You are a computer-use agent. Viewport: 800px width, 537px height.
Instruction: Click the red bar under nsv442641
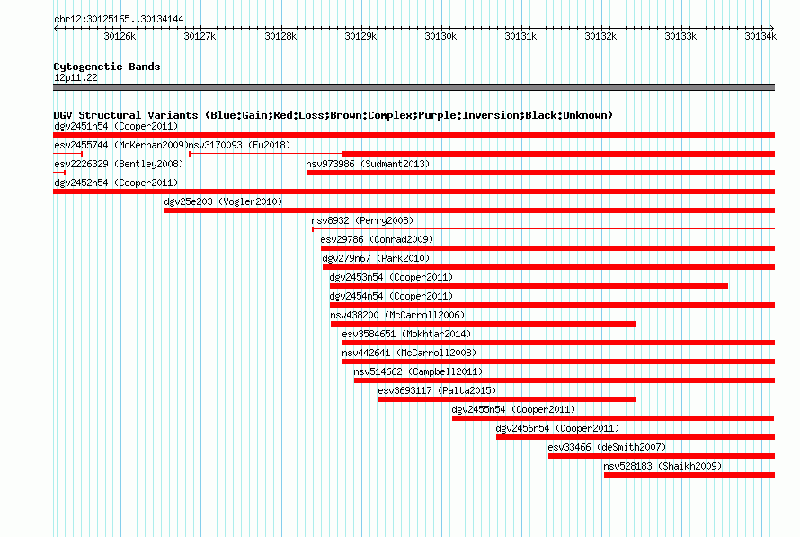pos(559,362)
